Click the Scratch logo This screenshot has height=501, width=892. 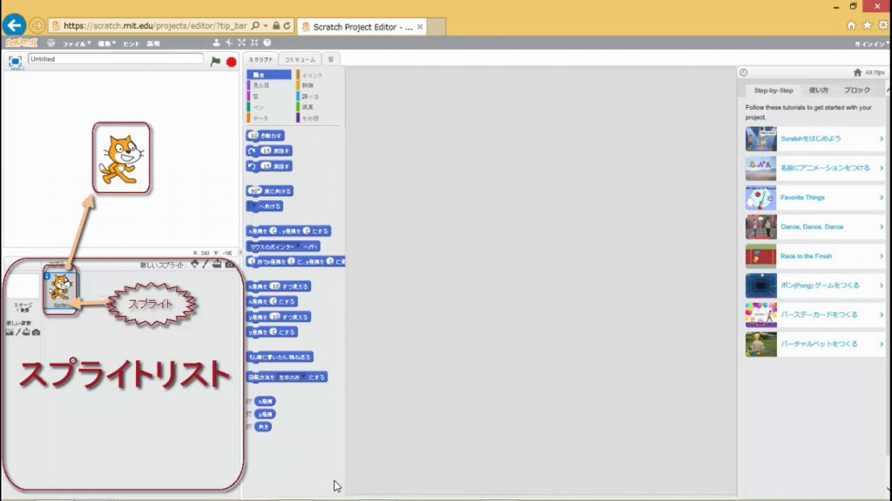[21, 43]
